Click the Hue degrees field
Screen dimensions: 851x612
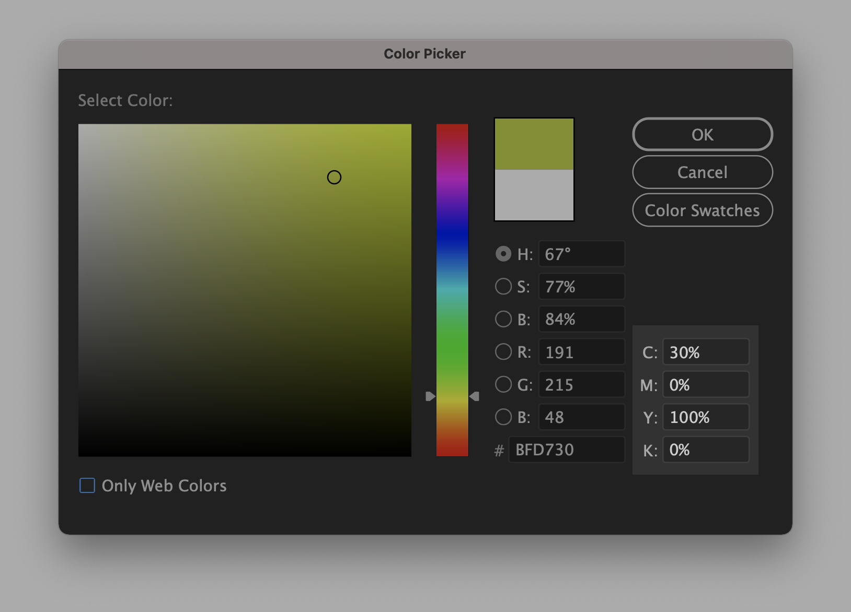tap(581, 254)
